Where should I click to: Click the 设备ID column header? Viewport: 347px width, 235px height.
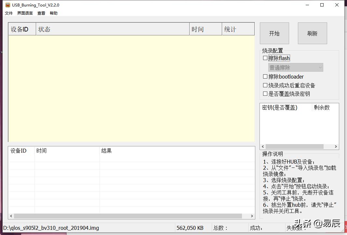click(x=21, y=29)
